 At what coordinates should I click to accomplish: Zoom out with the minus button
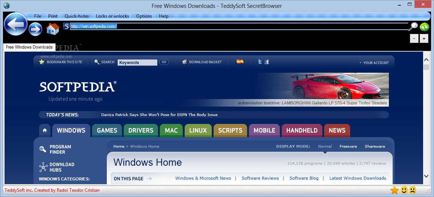pos(414,39)
